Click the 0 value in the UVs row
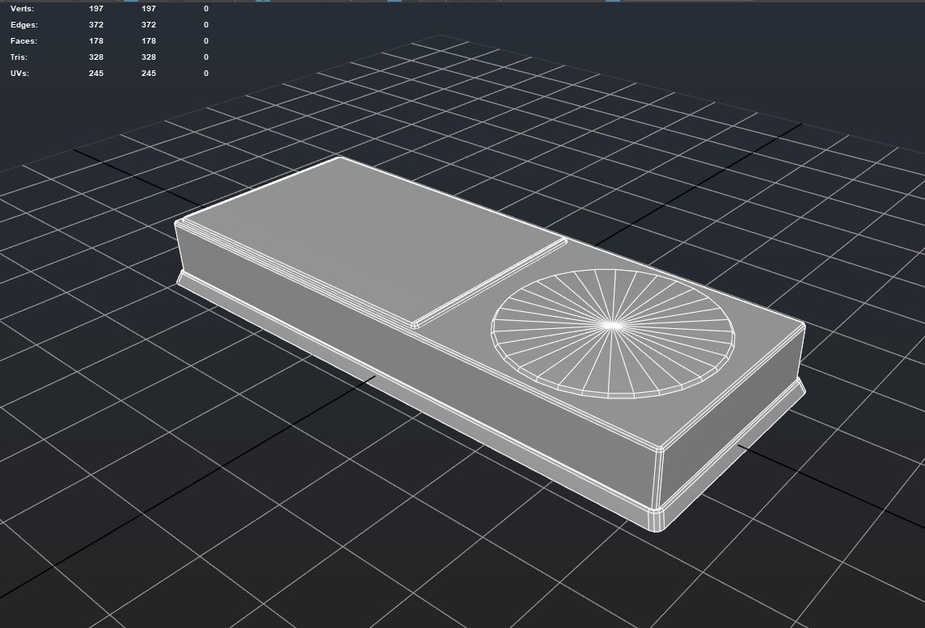925x628 pixels. (206, 73)
